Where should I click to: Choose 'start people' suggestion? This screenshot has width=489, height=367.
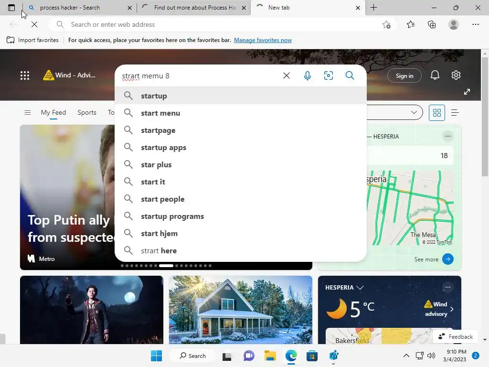[241, 198]
